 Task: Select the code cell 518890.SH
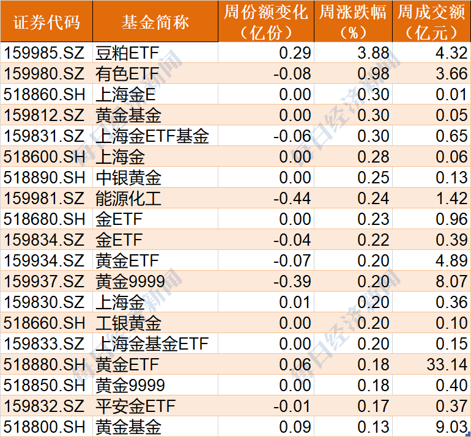[46, 177]
